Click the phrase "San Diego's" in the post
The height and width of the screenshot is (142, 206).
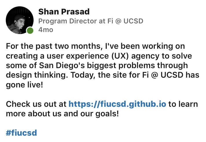click(x=62, y=66)
